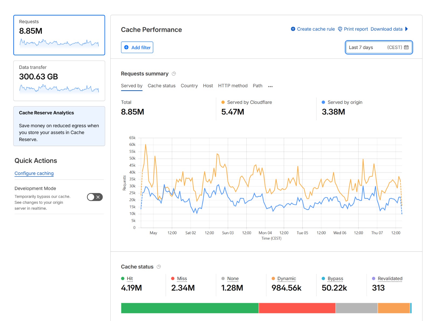
Task: Click the Bypass 50.22k value
Action: (x=334, y=288)
